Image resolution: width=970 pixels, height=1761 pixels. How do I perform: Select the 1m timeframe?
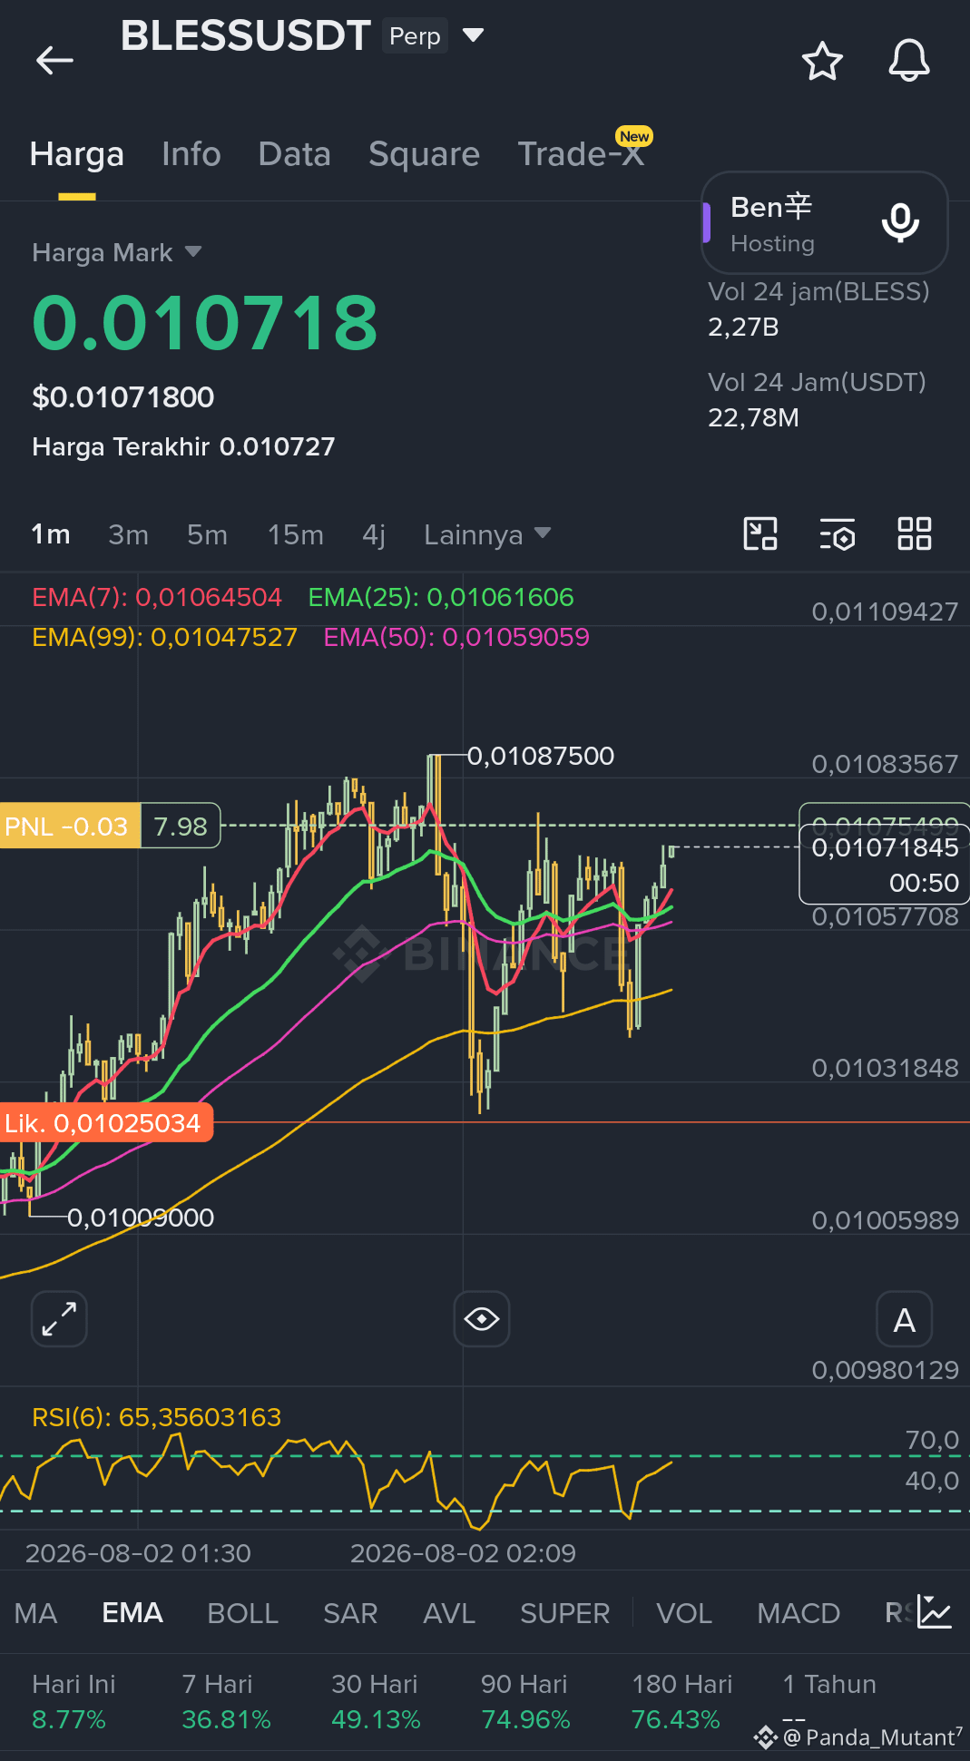click(51, 534)
